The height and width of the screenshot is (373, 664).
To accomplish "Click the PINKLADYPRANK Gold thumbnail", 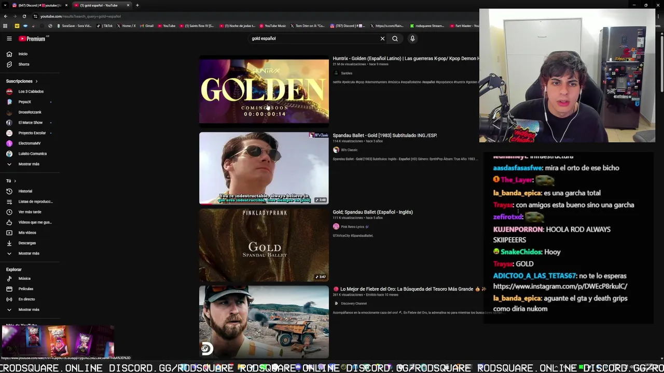I will (264, 245).
